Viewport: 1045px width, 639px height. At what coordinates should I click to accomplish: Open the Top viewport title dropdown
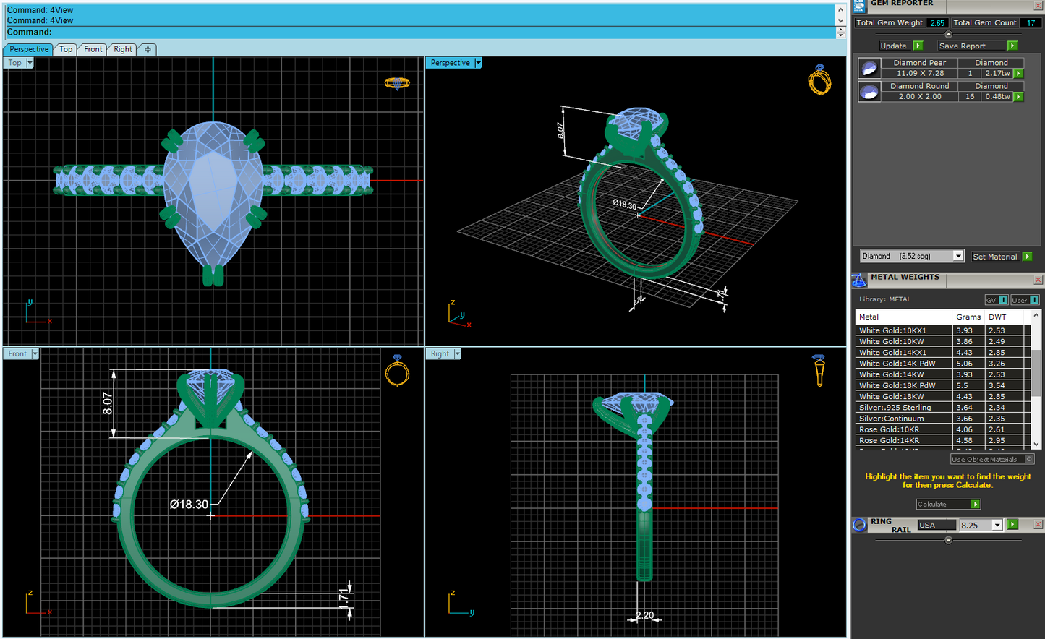30,63
